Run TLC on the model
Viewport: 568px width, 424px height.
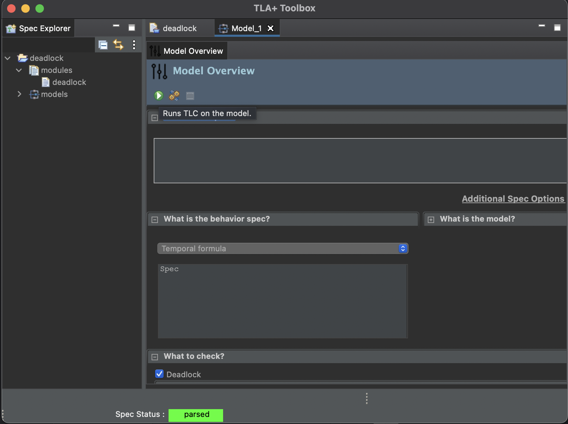point(159,96)
